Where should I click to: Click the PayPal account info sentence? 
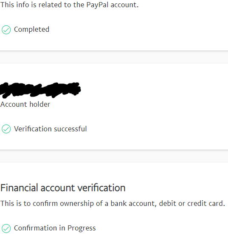point(69,5)
